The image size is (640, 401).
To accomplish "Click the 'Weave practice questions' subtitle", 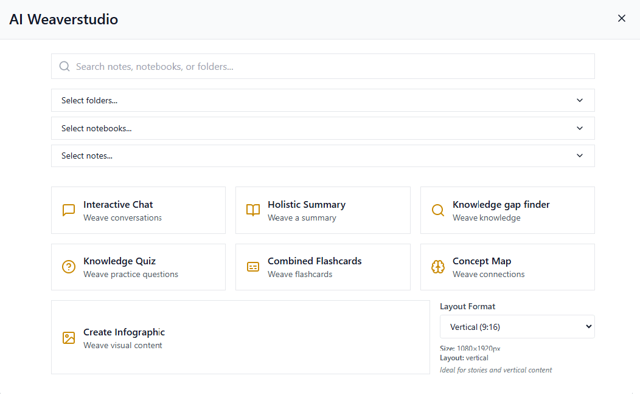I will (x=131, y=274).
